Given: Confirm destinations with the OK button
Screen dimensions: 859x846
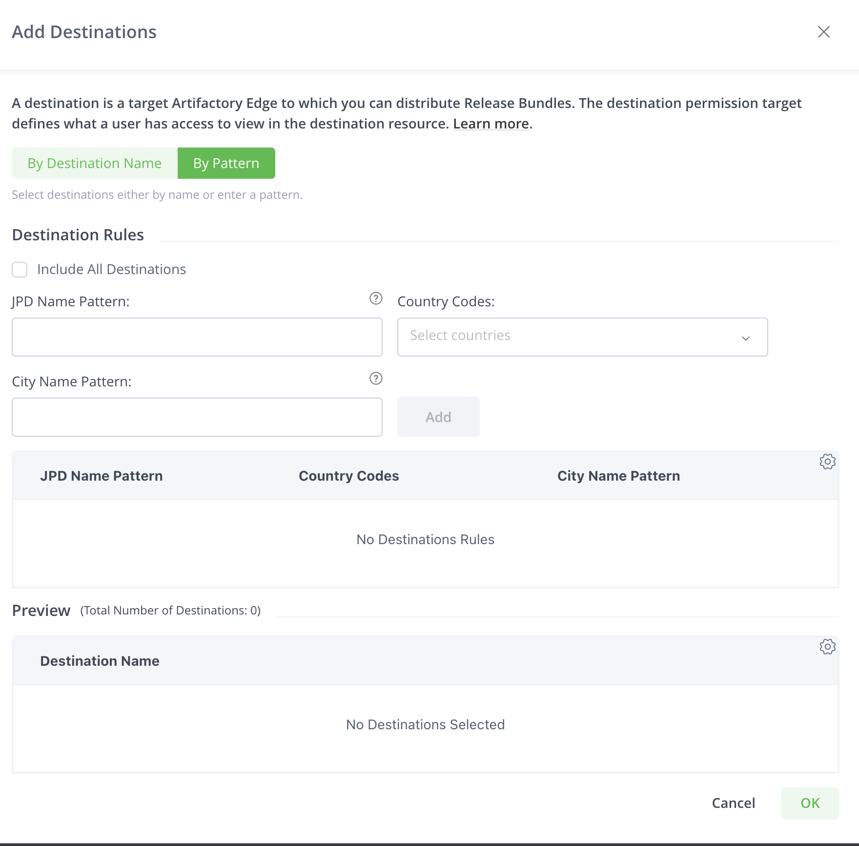Looking at the screenshot, I should [x=809, y=803].
